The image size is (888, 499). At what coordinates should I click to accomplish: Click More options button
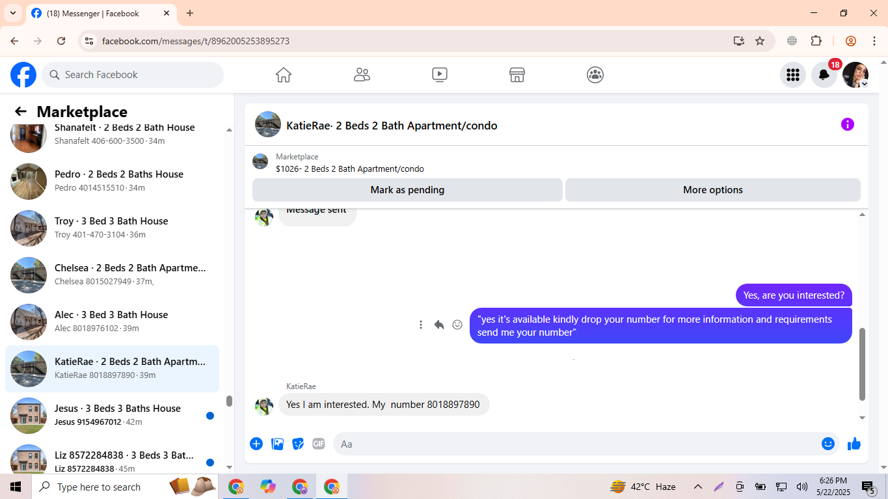click(713, 190)
